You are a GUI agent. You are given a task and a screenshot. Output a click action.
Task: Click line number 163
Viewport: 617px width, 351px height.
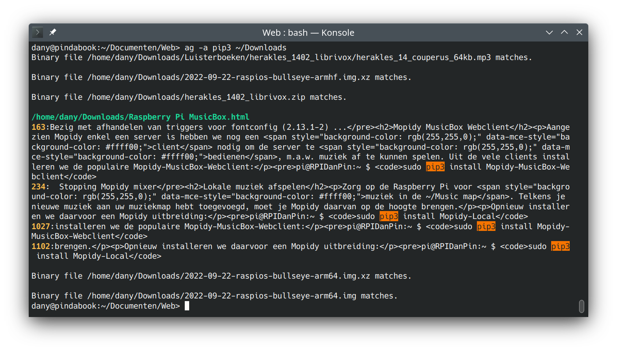[x=38, y=127]
